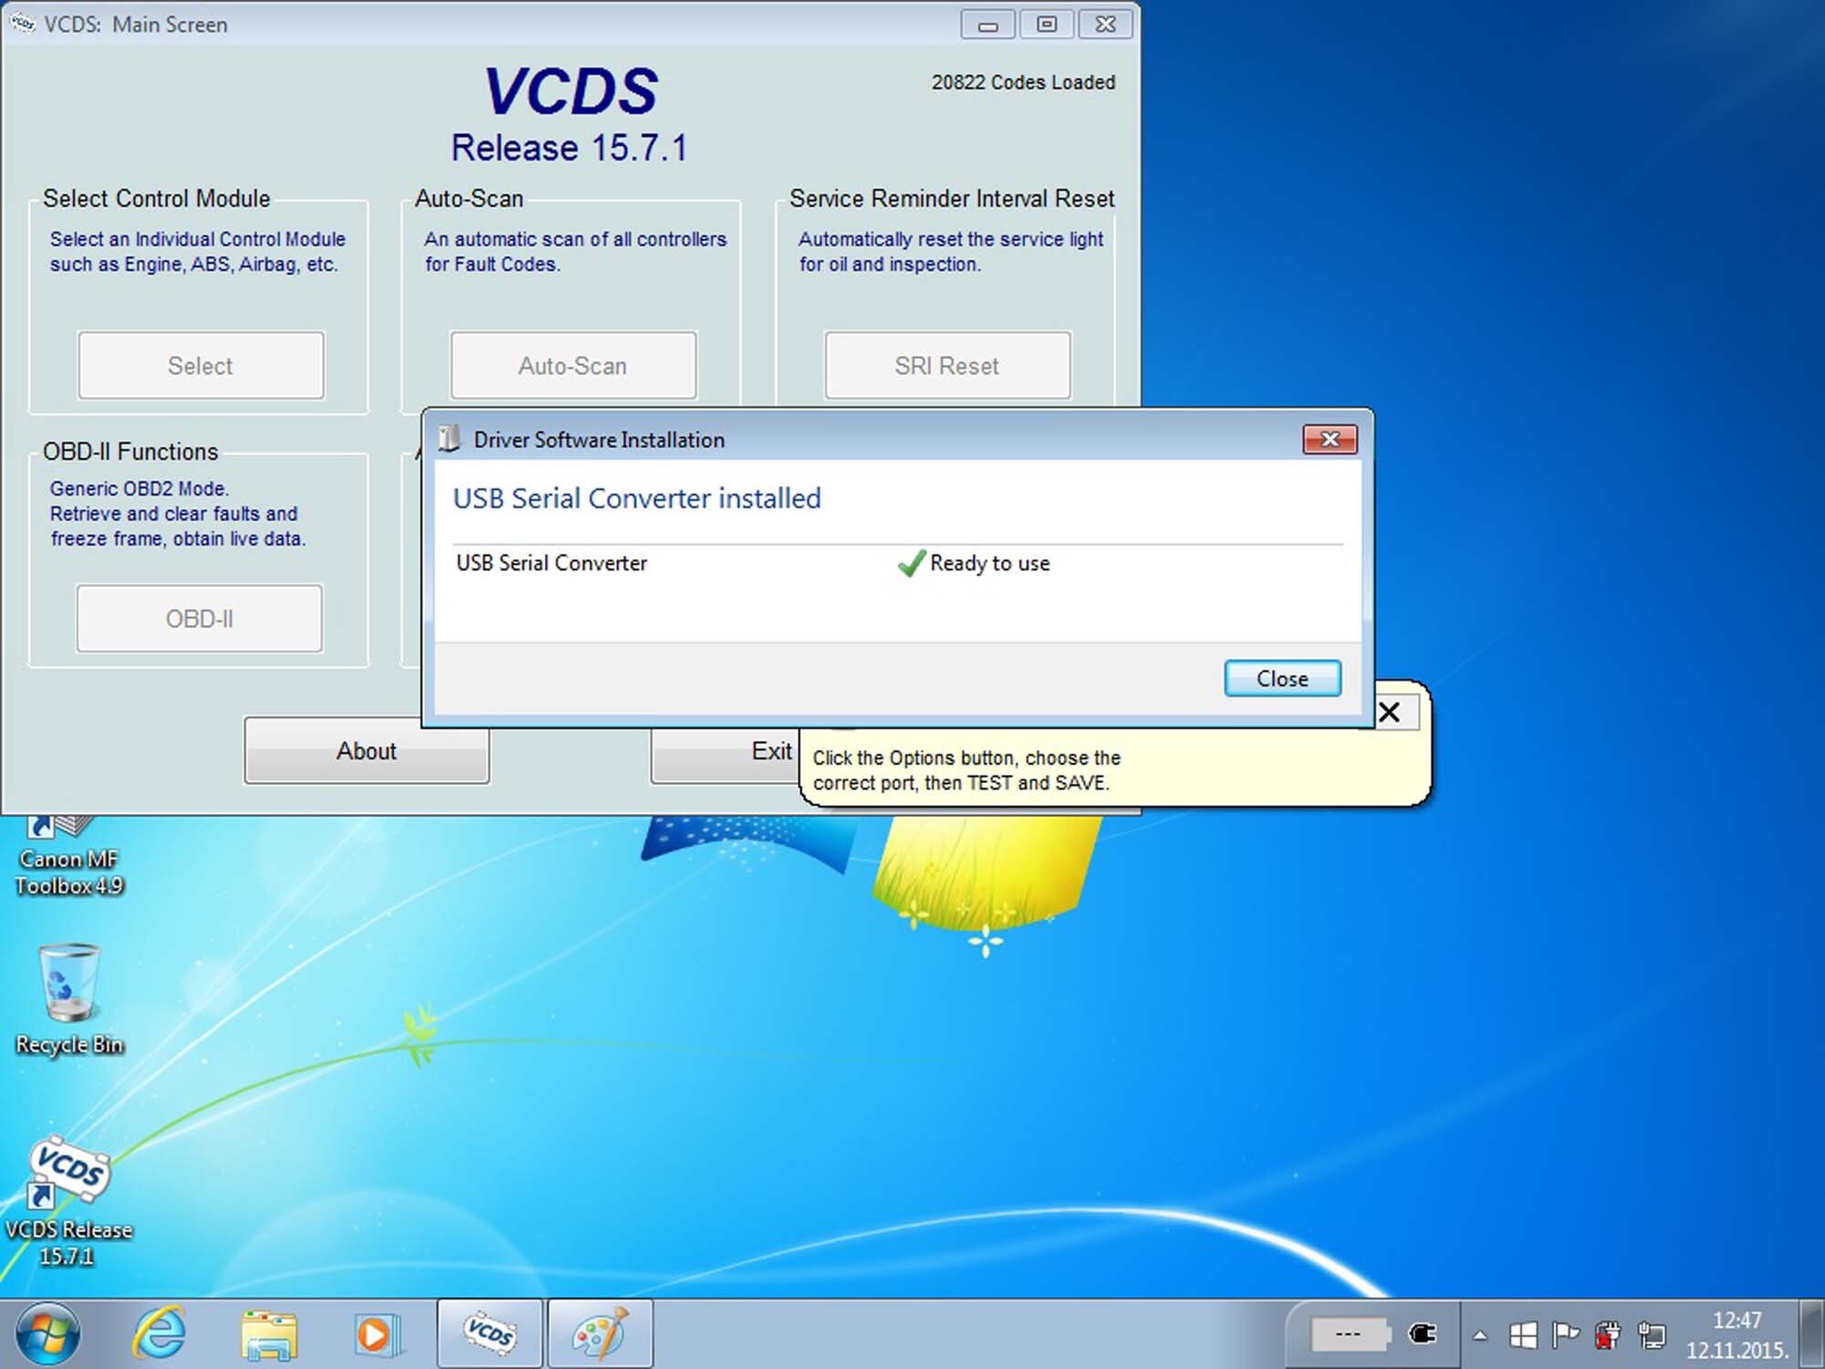This screenshot has height=1369, width=1825.
Task: Click the Close button in driver dialog
Action: (x=1282, y=678)
